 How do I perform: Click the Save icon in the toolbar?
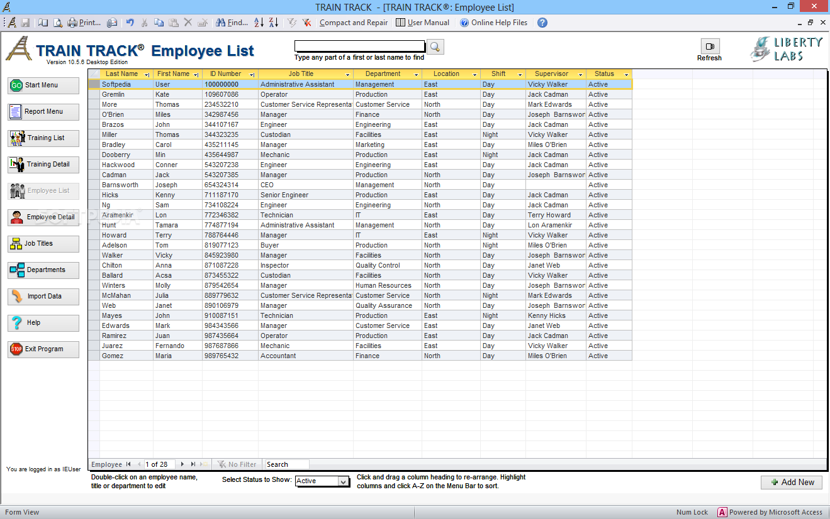click(x=26, y=23)
